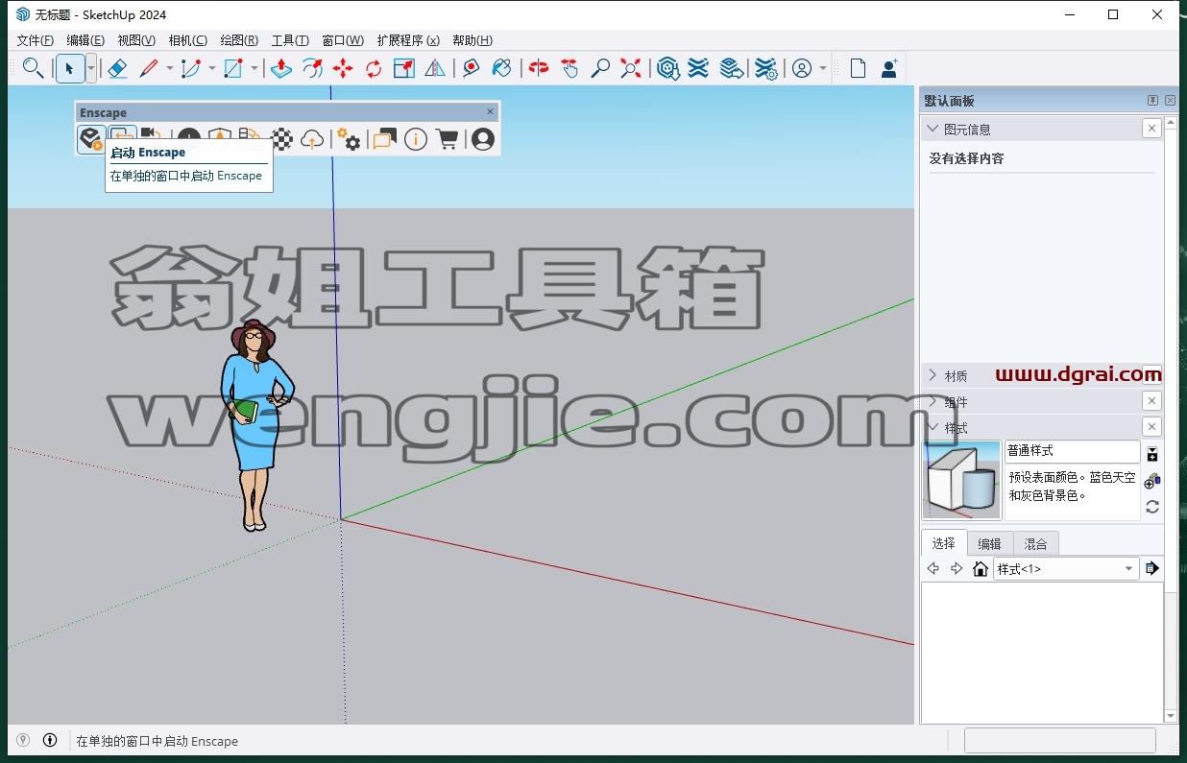Click the Enscape About info icon

point(416,139)
